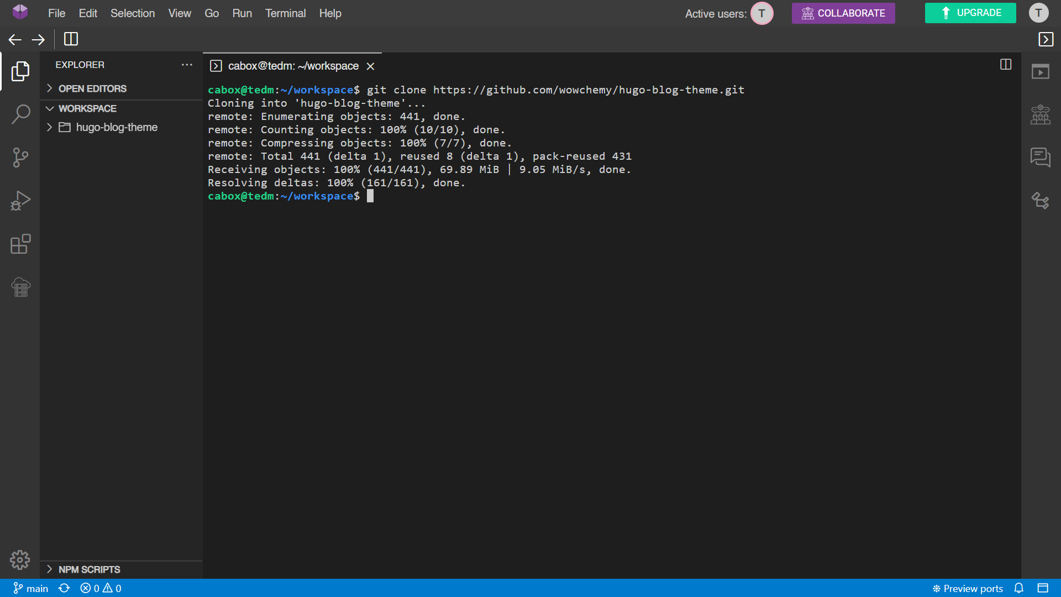Open the Terminal menu
1061x597 pixels.
(285, 13)
